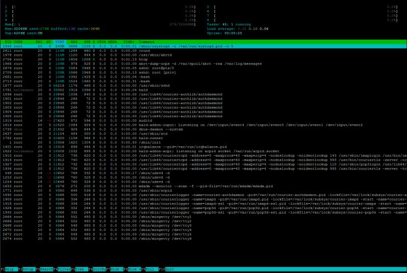The height and width of the screenshot is (273, 407).
Task: Sort by the SHR column header
Action: [87, 42]
